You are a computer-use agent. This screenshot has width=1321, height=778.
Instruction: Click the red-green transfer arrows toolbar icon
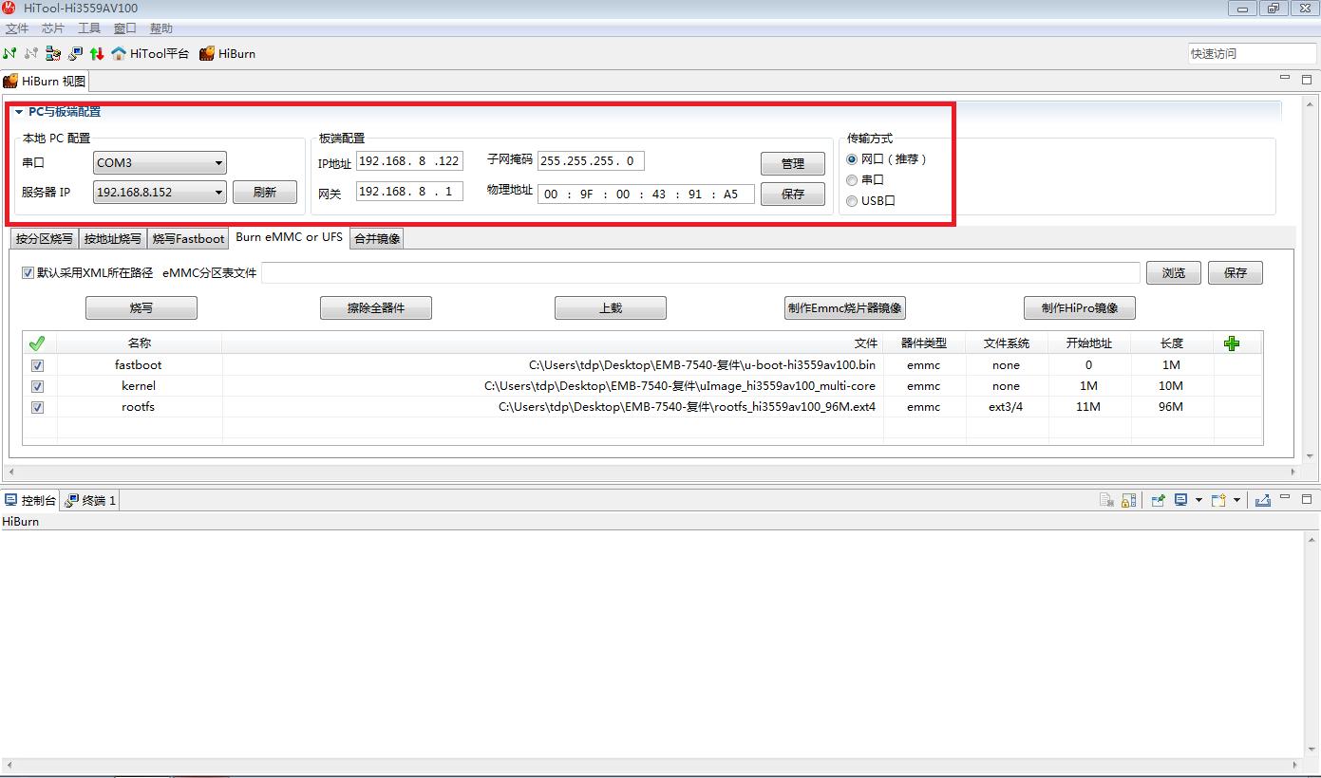point(97,54)
